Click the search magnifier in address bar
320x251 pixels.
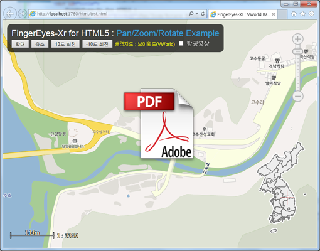tap(191, 14)
